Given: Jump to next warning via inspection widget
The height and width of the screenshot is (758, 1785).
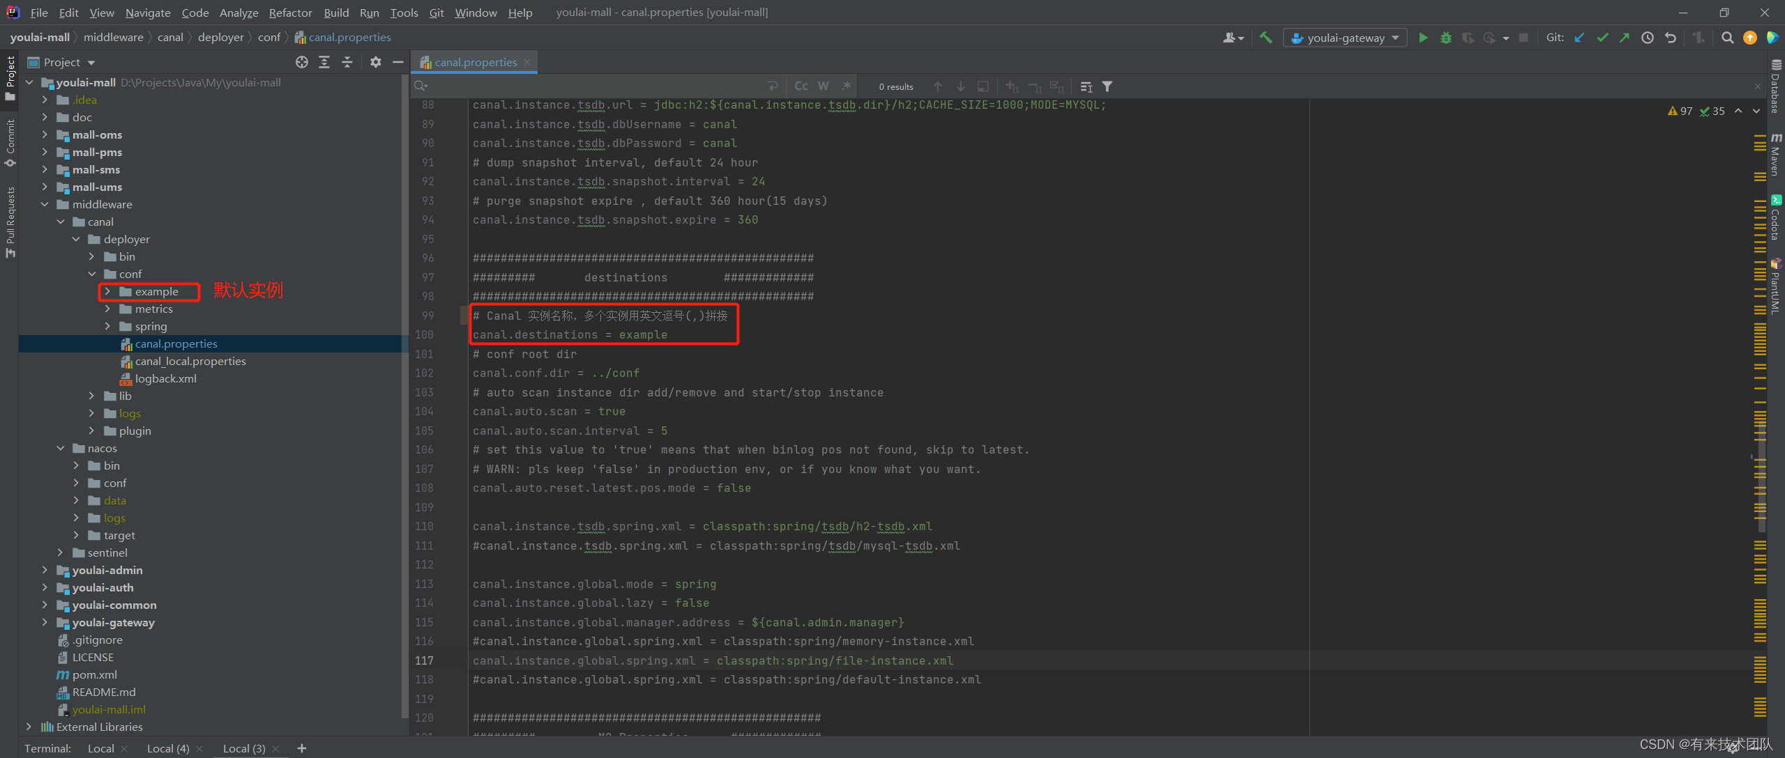Looking at the screenshot, I should [1755, 111].
